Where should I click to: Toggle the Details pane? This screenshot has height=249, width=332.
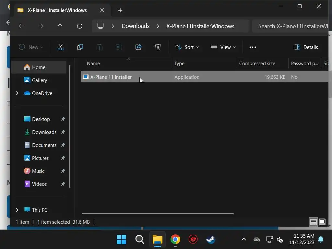[305, 47]
